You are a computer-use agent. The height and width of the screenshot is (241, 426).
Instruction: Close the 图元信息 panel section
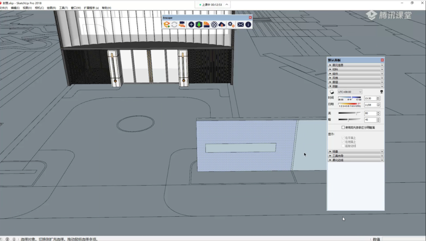pos(382,65)
